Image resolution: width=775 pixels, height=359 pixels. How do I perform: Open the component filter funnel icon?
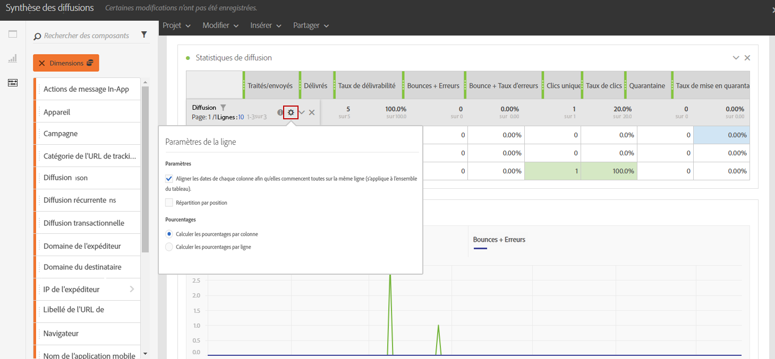click(144, 34)
